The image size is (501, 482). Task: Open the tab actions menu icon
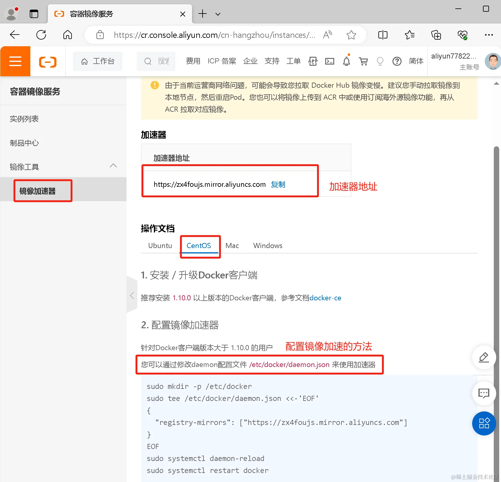pyautogui.click(x=34, y=14)
